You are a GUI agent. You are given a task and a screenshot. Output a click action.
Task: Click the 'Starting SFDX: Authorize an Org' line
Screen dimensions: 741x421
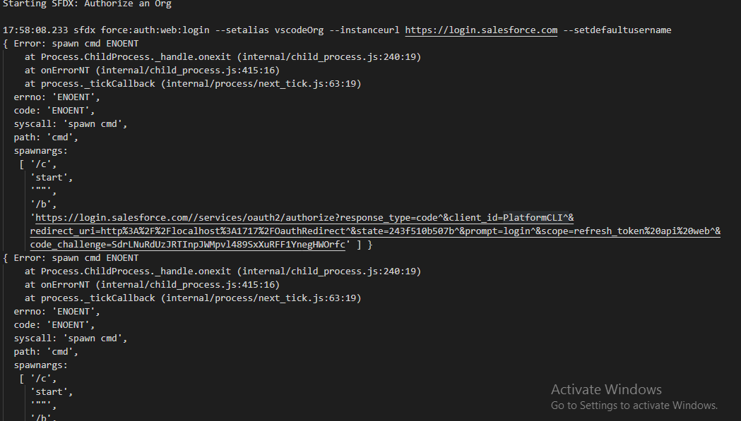coord(87,4)
